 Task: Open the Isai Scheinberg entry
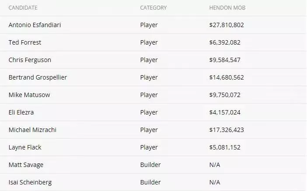[x=30, y=182]
